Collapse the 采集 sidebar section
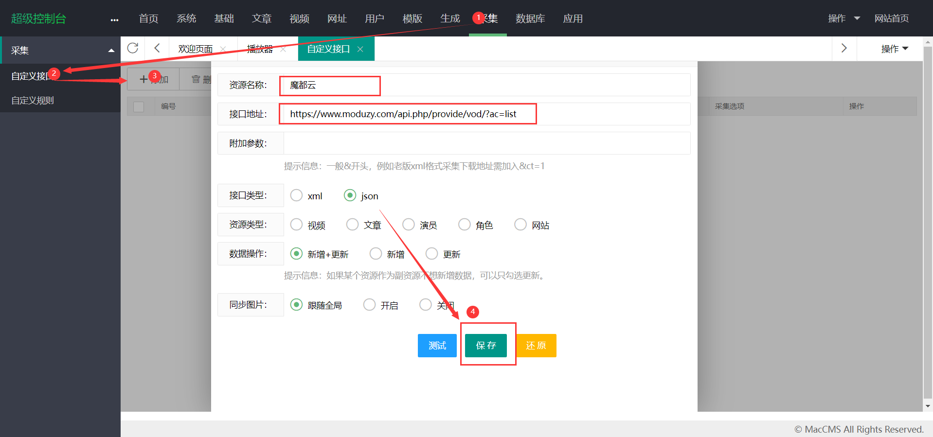The width and height of the screenshot is (933, 437). click(111, 51)
